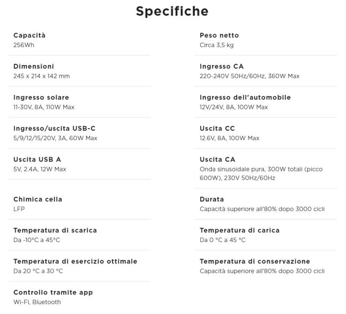
Task: Select the Peso netto label
Action: tap(219, 36)
